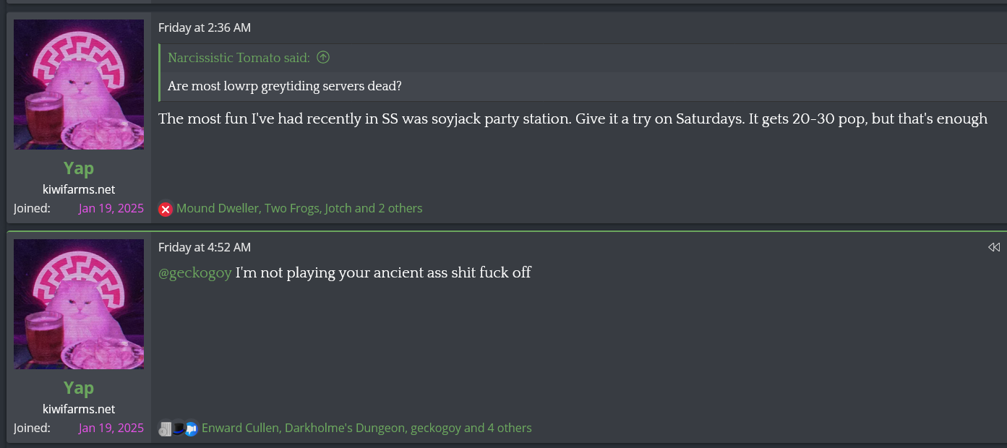1007x448 pixels.
Task: Click "kiwifarms.net" title under first Yap username
Action: pos(79,189)
